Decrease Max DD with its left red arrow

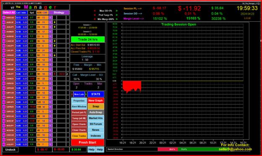click(95, 11)
